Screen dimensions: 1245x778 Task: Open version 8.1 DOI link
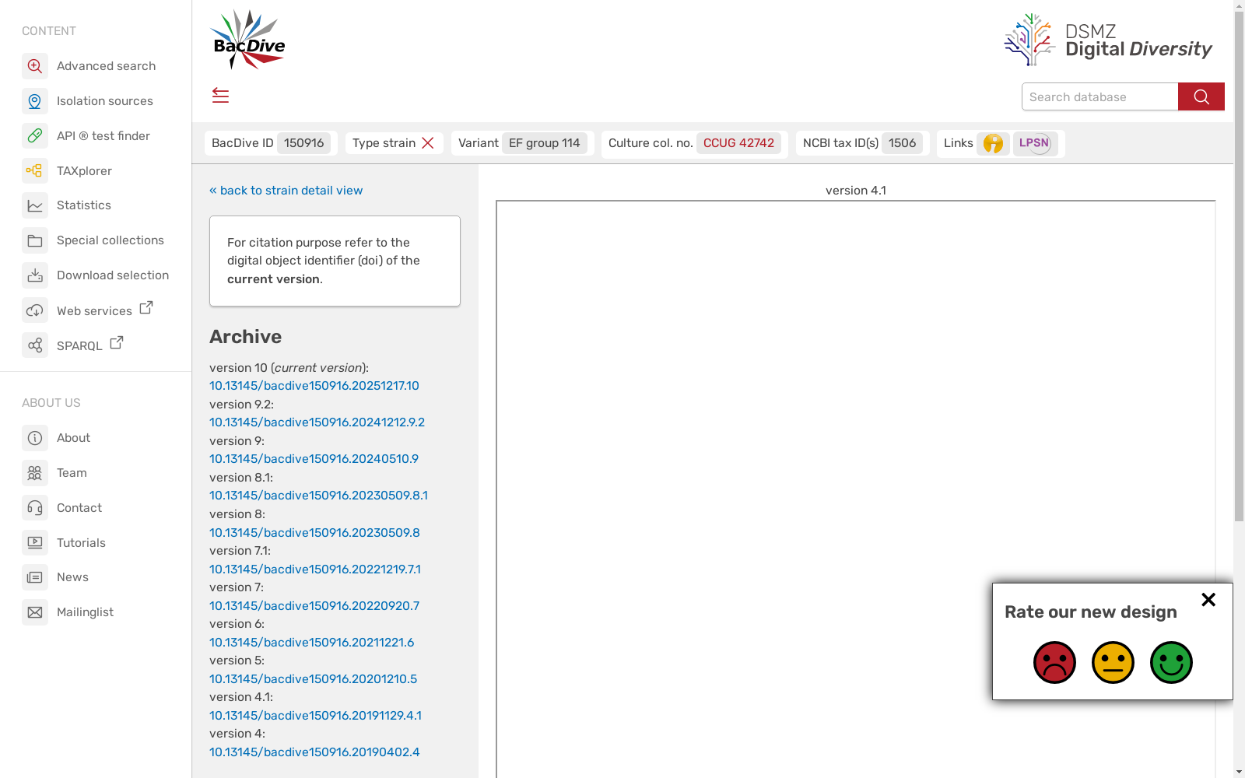[x=318, y=496]
